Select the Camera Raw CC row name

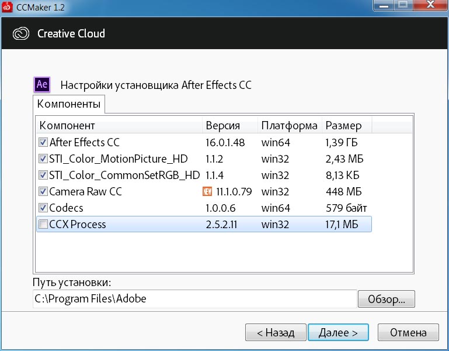tap(85, 191)
